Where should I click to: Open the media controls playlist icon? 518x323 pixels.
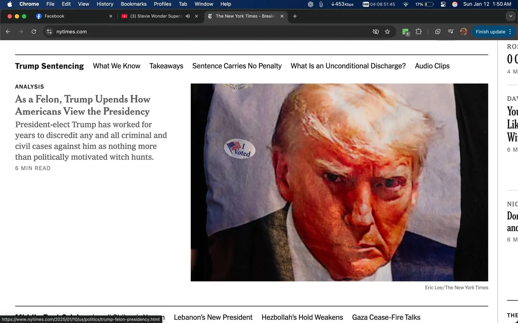[x=451, y=32]
